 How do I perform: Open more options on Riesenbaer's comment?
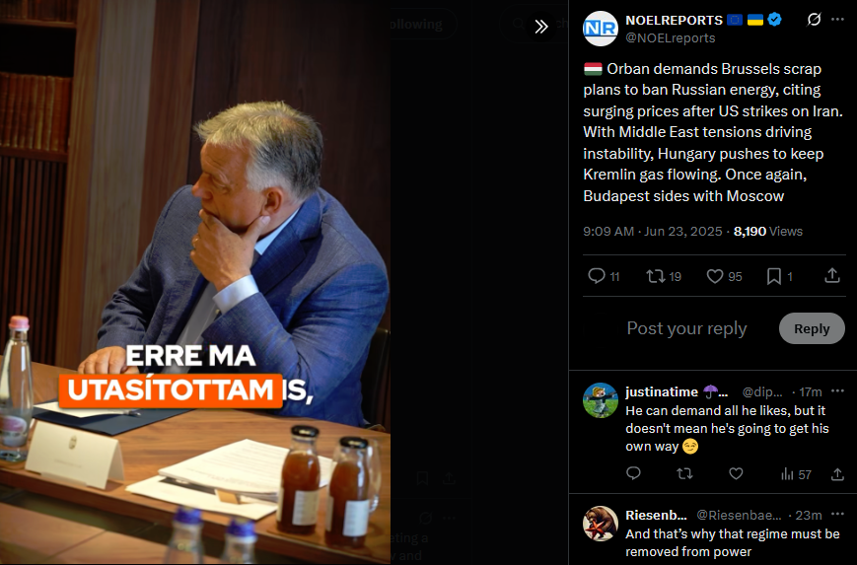pyautogui.click(x=837, y=515)
